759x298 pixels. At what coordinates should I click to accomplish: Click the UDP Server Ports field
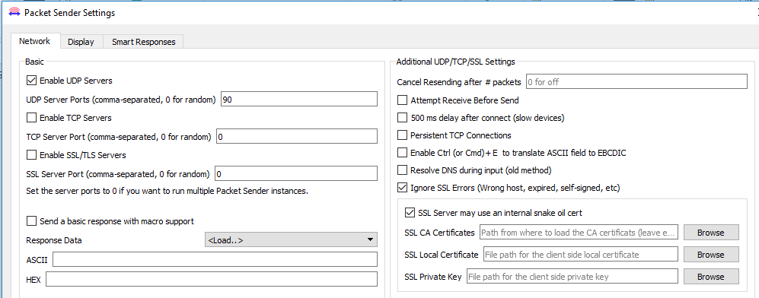click(298, 99)
